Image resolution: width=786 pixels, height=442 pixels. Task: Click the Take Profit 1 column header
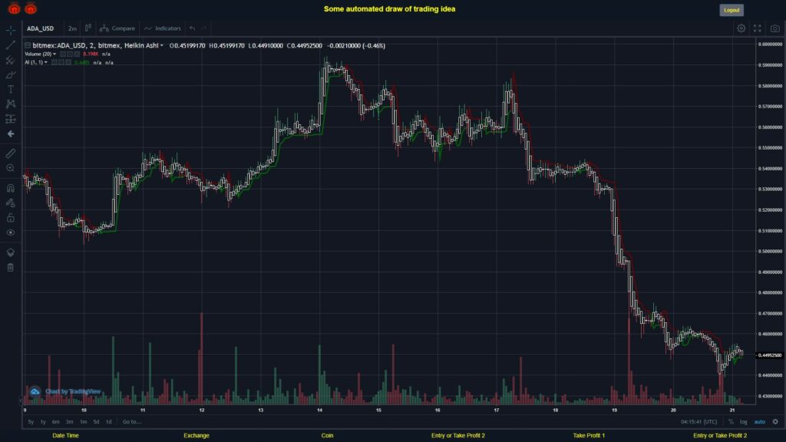pyautogui.click(x=589, y=436)
